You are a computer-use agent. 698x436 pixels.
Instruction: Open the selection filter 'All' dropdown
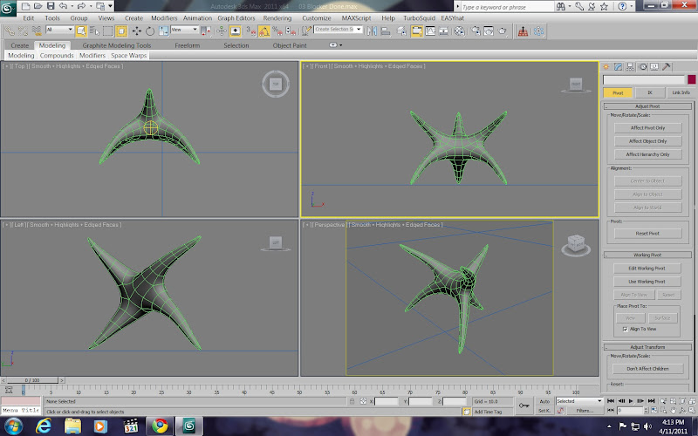(x=60, y=30)
